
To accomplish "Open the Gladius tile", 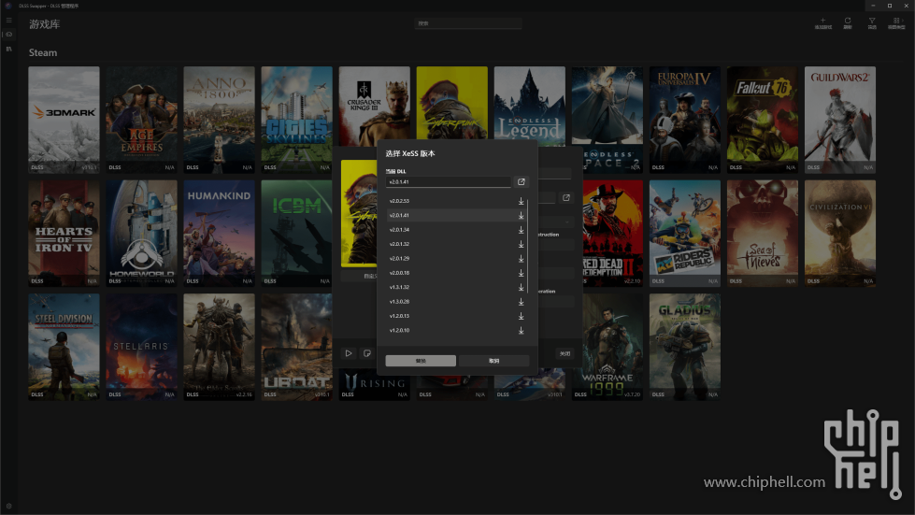I will tap(685, 347).
